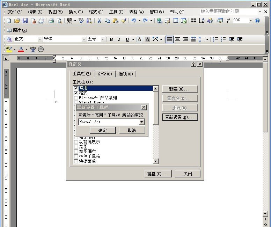Toggle Italic formatting button
The image size is (271, 227).
tap(119, 39)
